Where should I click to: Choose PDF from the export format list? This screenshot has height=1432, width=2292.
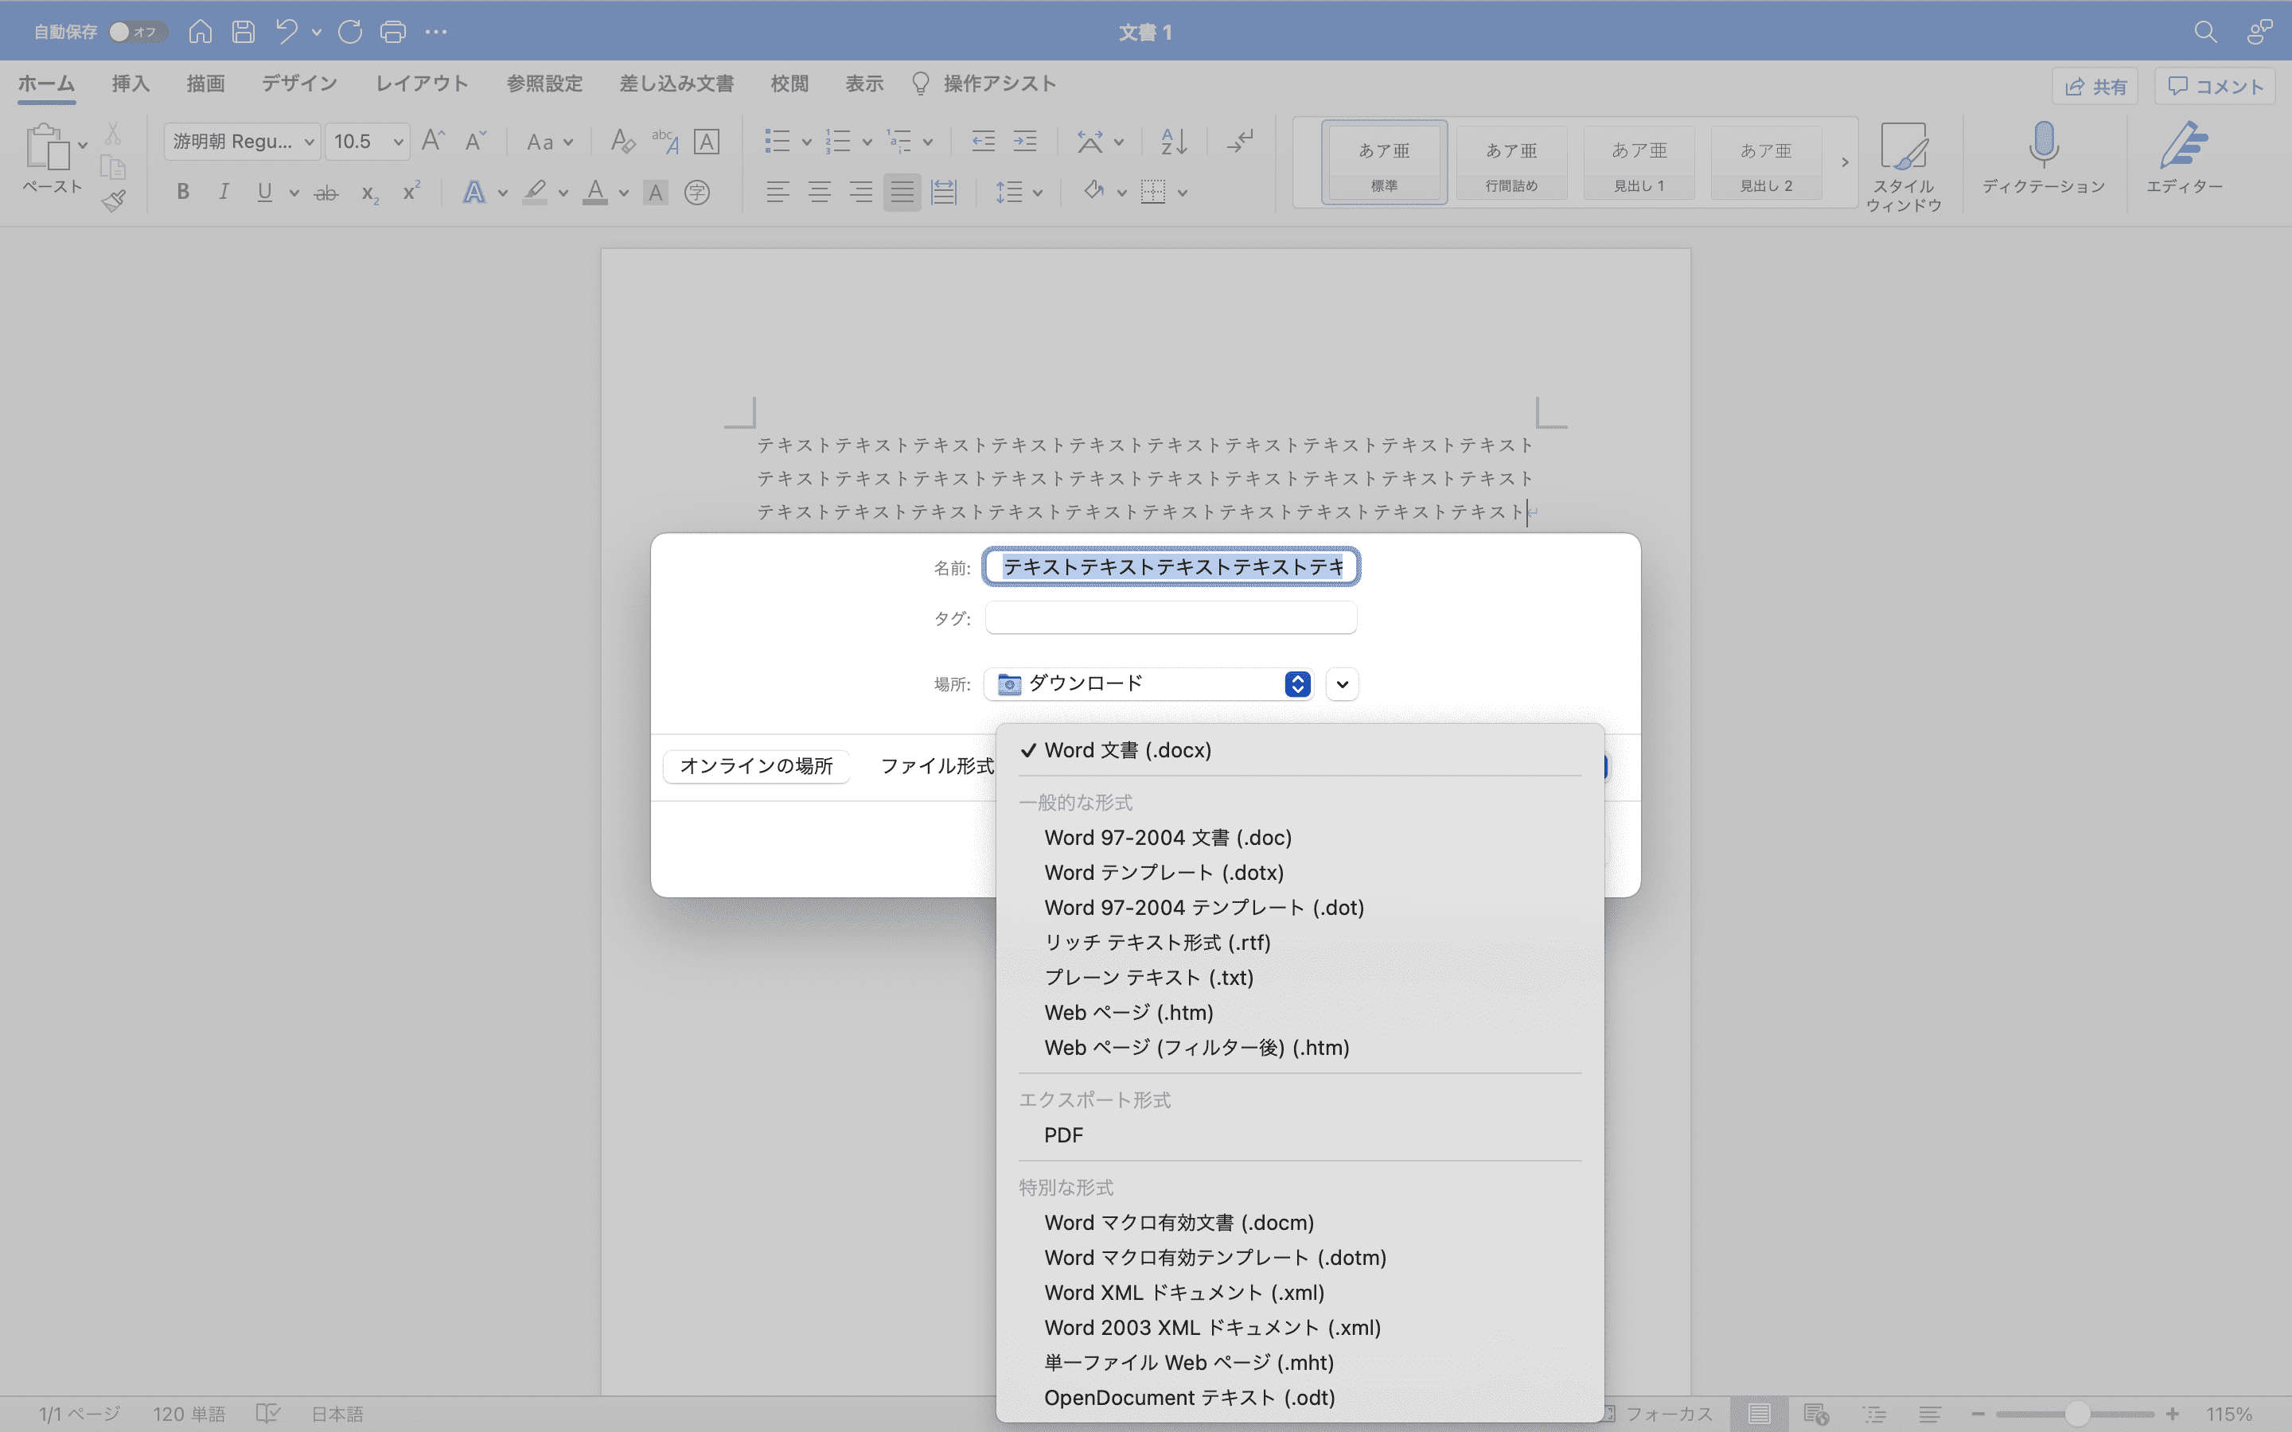pyautogui.click(x=1063, y=1134)
